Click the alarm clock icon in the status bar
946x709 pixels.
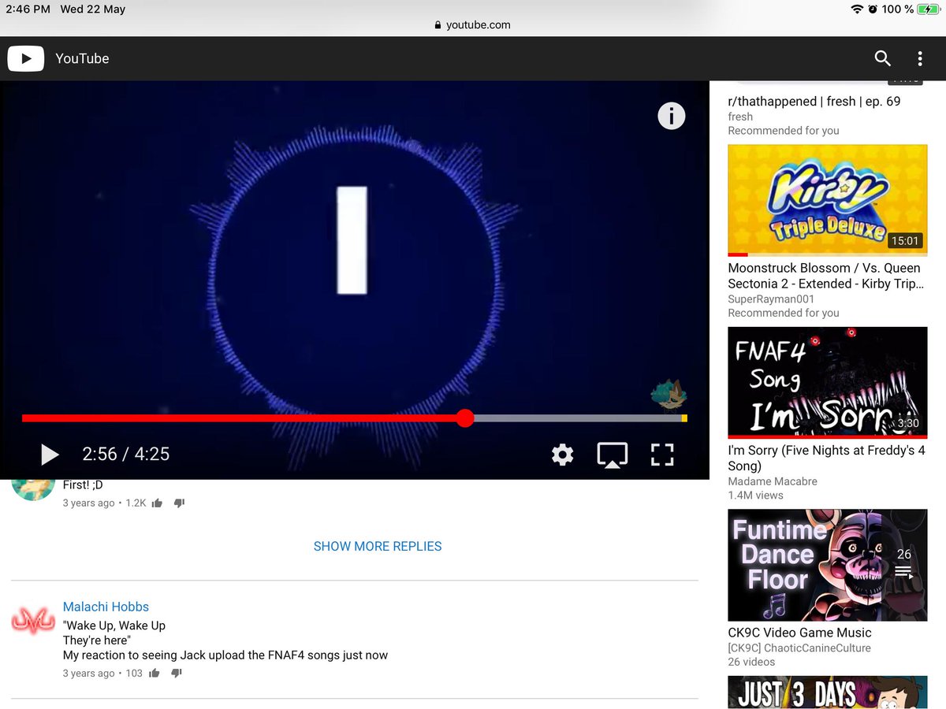(873, 9)
